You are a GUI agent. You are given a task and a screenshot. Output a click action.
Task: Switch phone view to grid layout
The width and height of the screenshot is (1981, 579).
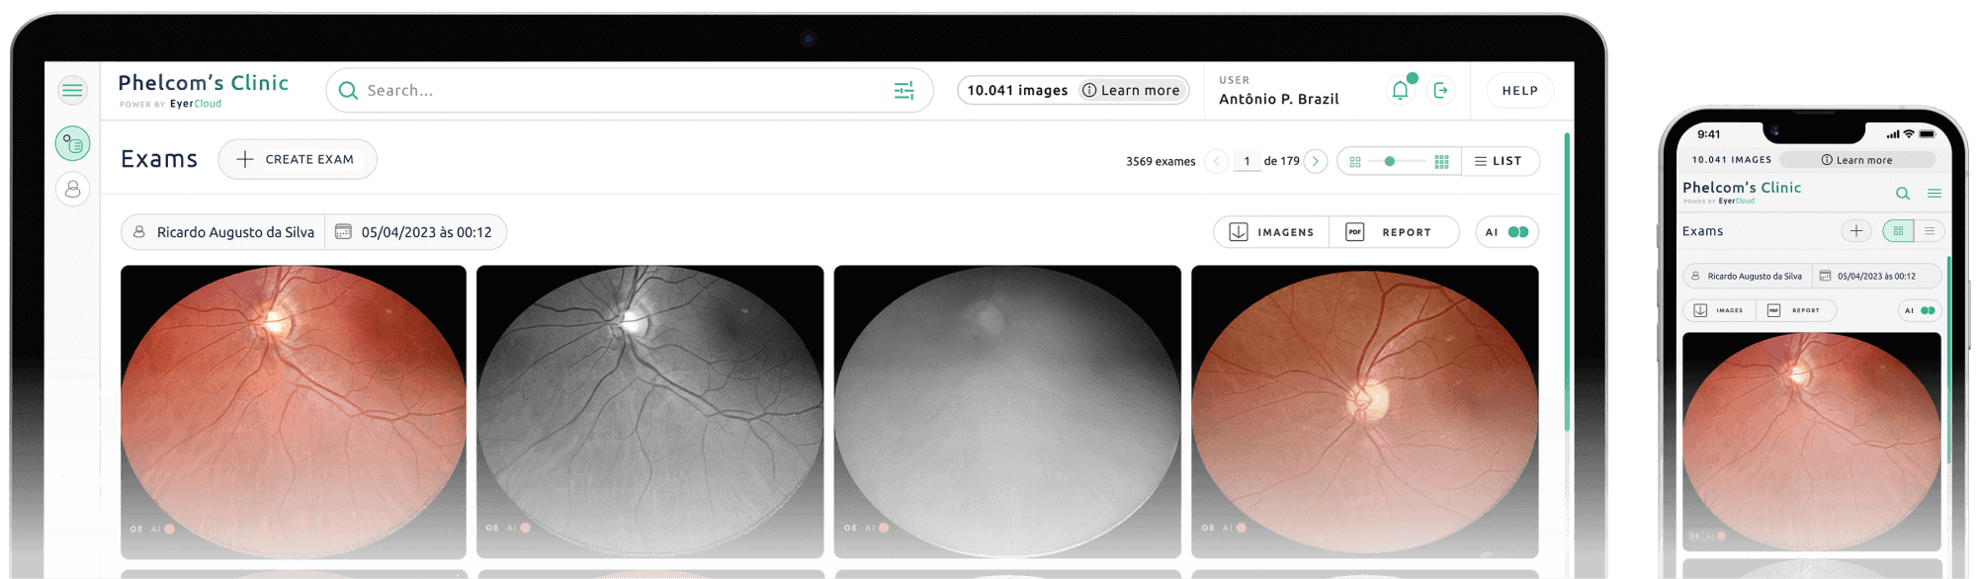click(1898, 231)
